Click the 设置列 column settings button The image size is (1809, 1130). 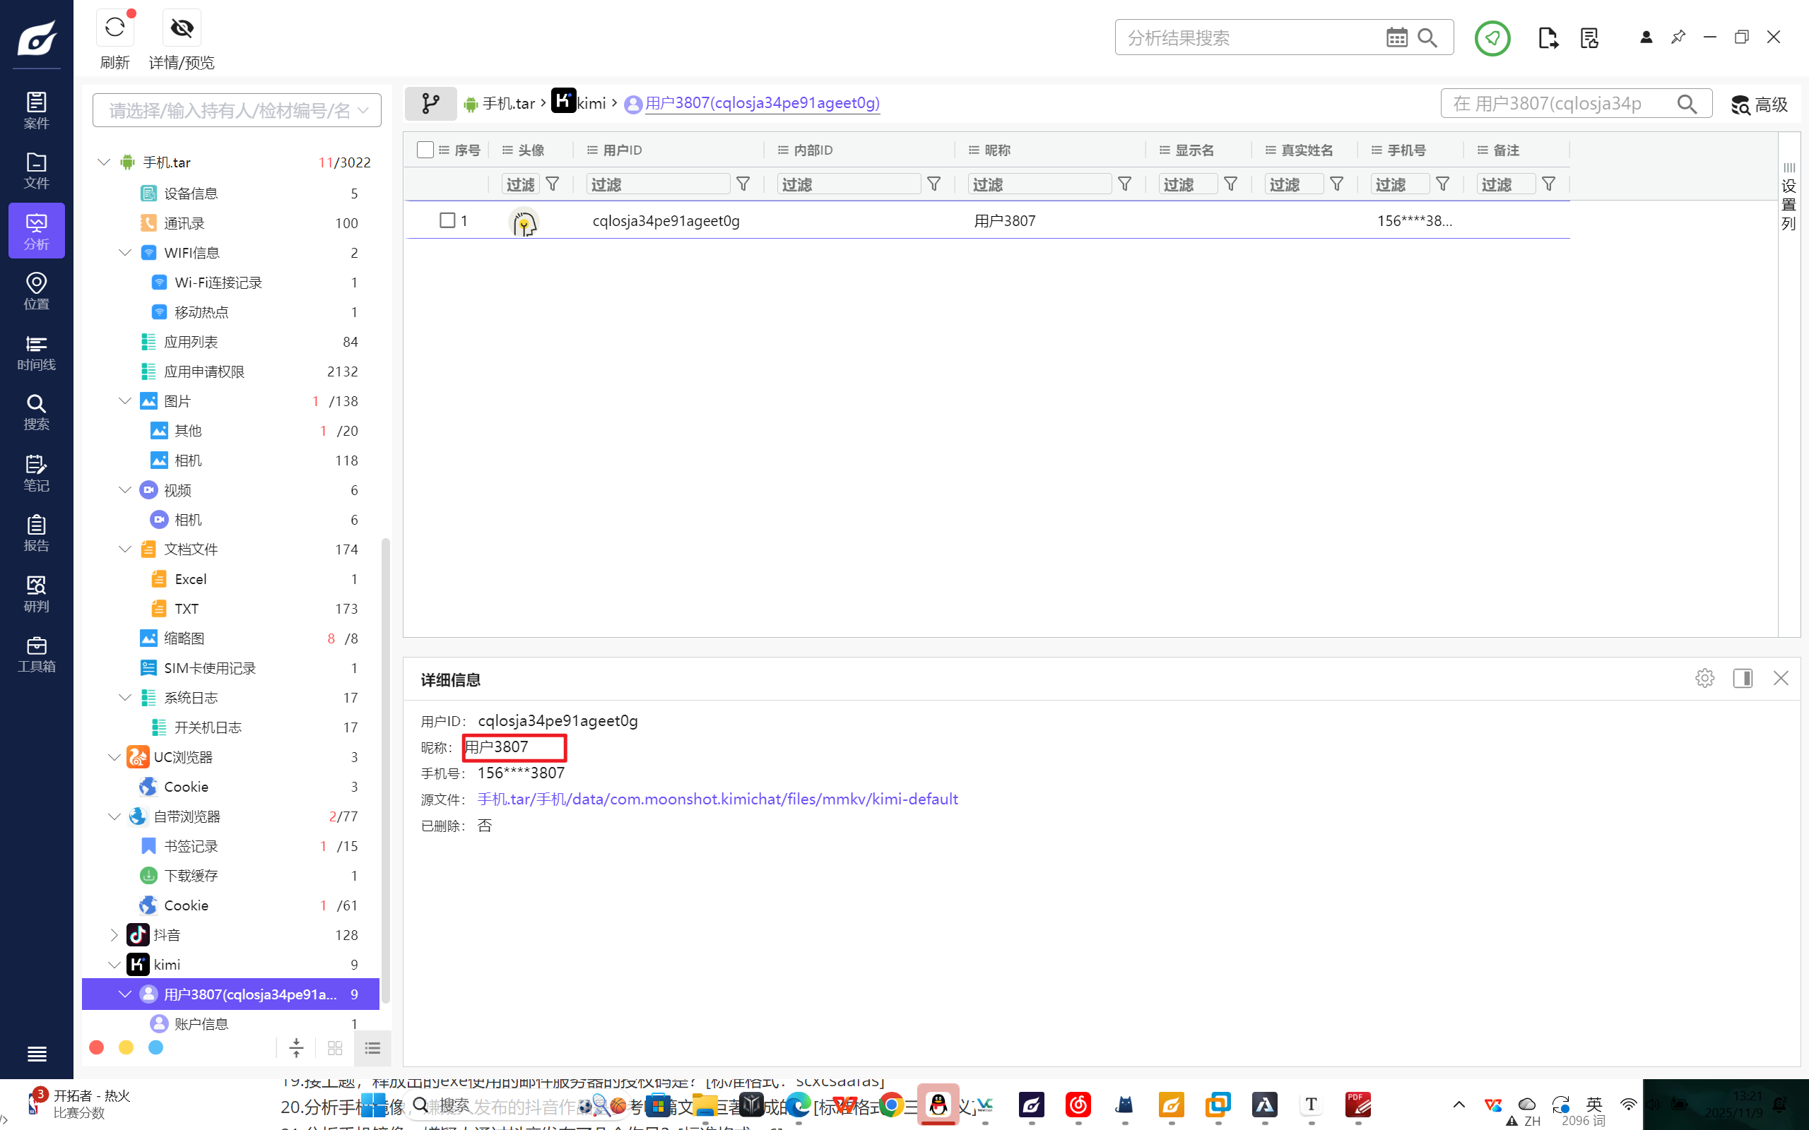click(x=1788, y=196)
